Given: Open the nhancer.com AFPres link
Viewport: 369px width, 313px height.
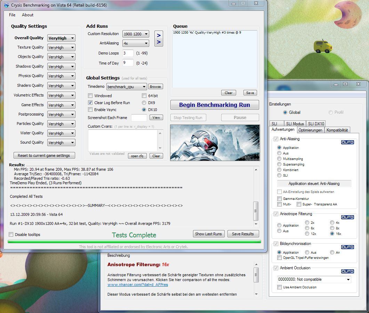Looking at the screenshot, I should pyautogui.click(x=138, y=285).
